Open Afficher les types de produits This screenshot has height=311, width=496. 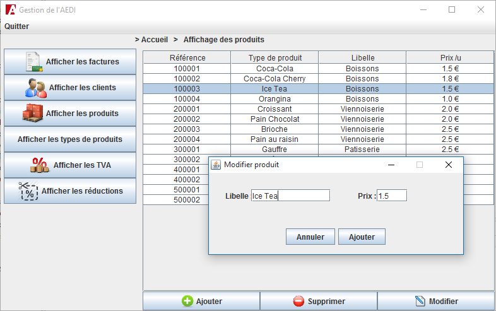70,139
